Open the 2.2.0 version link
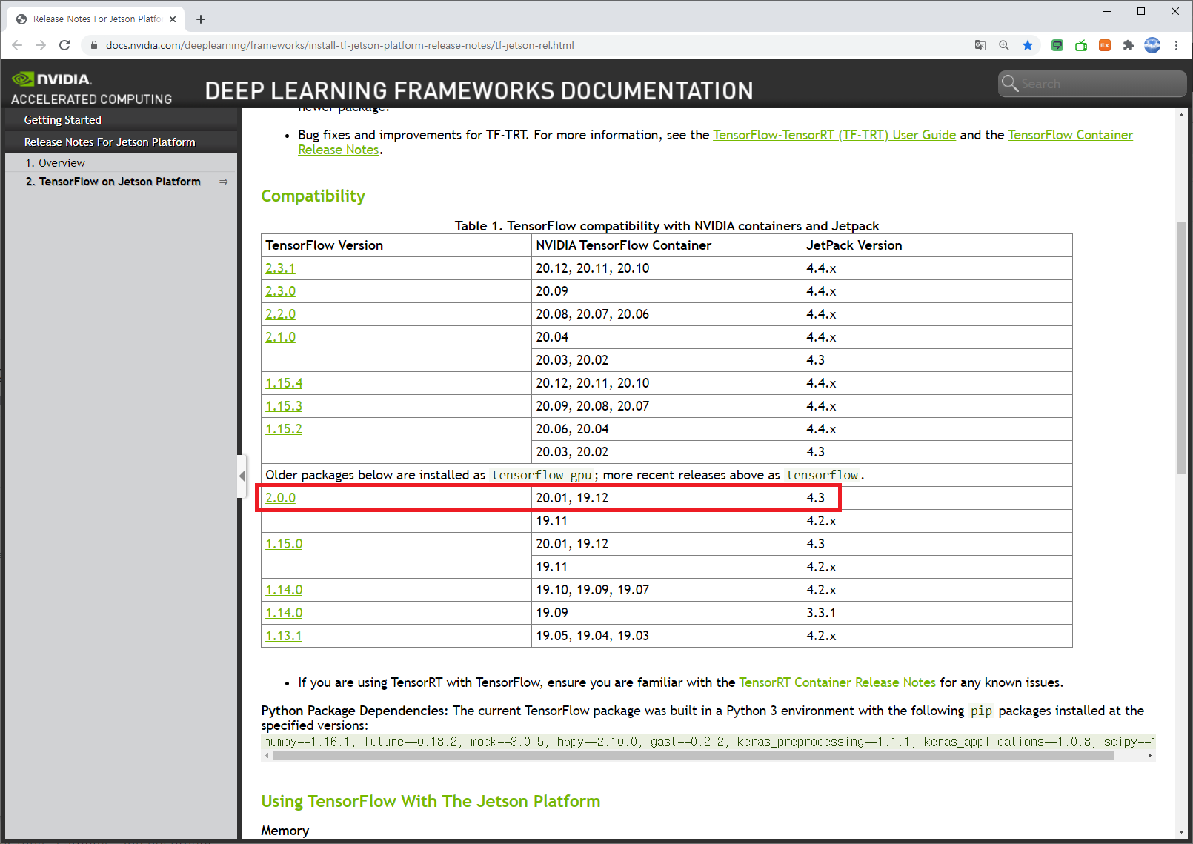 point(280,314)
